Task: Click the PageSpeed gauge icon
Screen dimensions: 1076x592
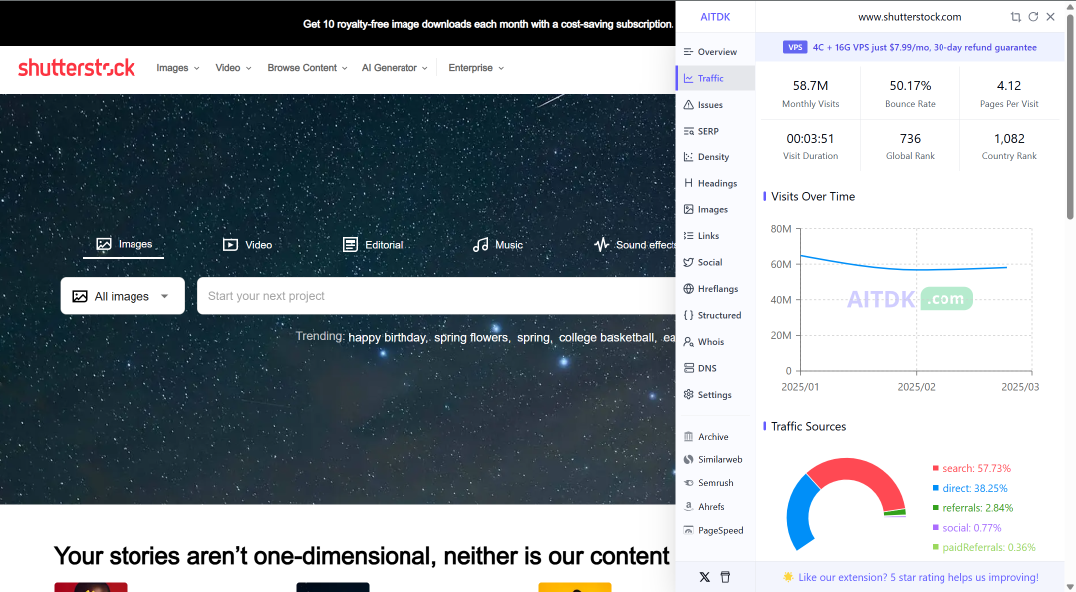Action: pyautogui.click(x=689, y=530)
